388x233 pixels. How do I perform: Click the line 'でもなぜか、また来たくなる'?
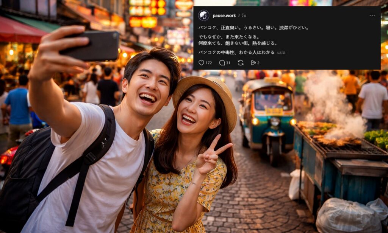(229, 37)
